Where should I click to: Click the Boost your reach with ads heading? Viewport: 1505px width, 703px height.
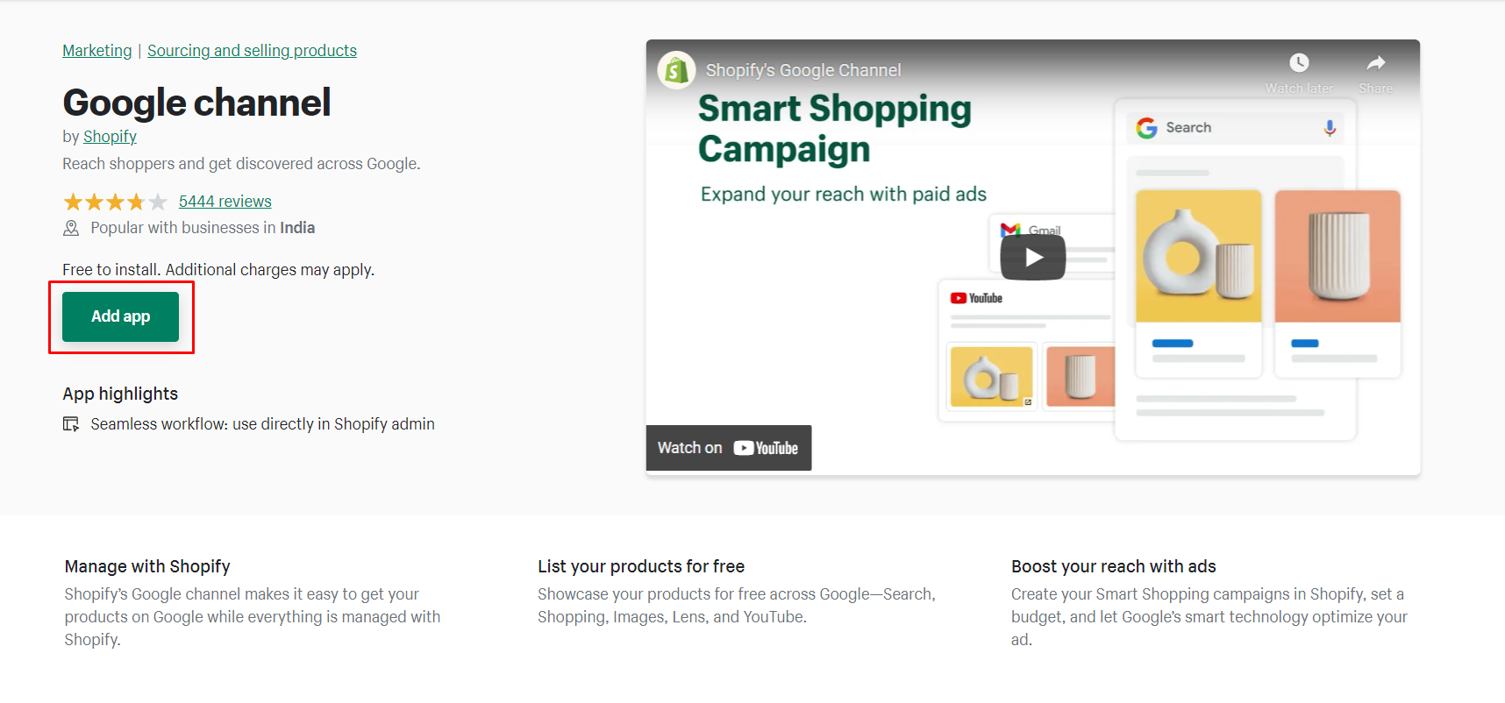(1114, 566)
